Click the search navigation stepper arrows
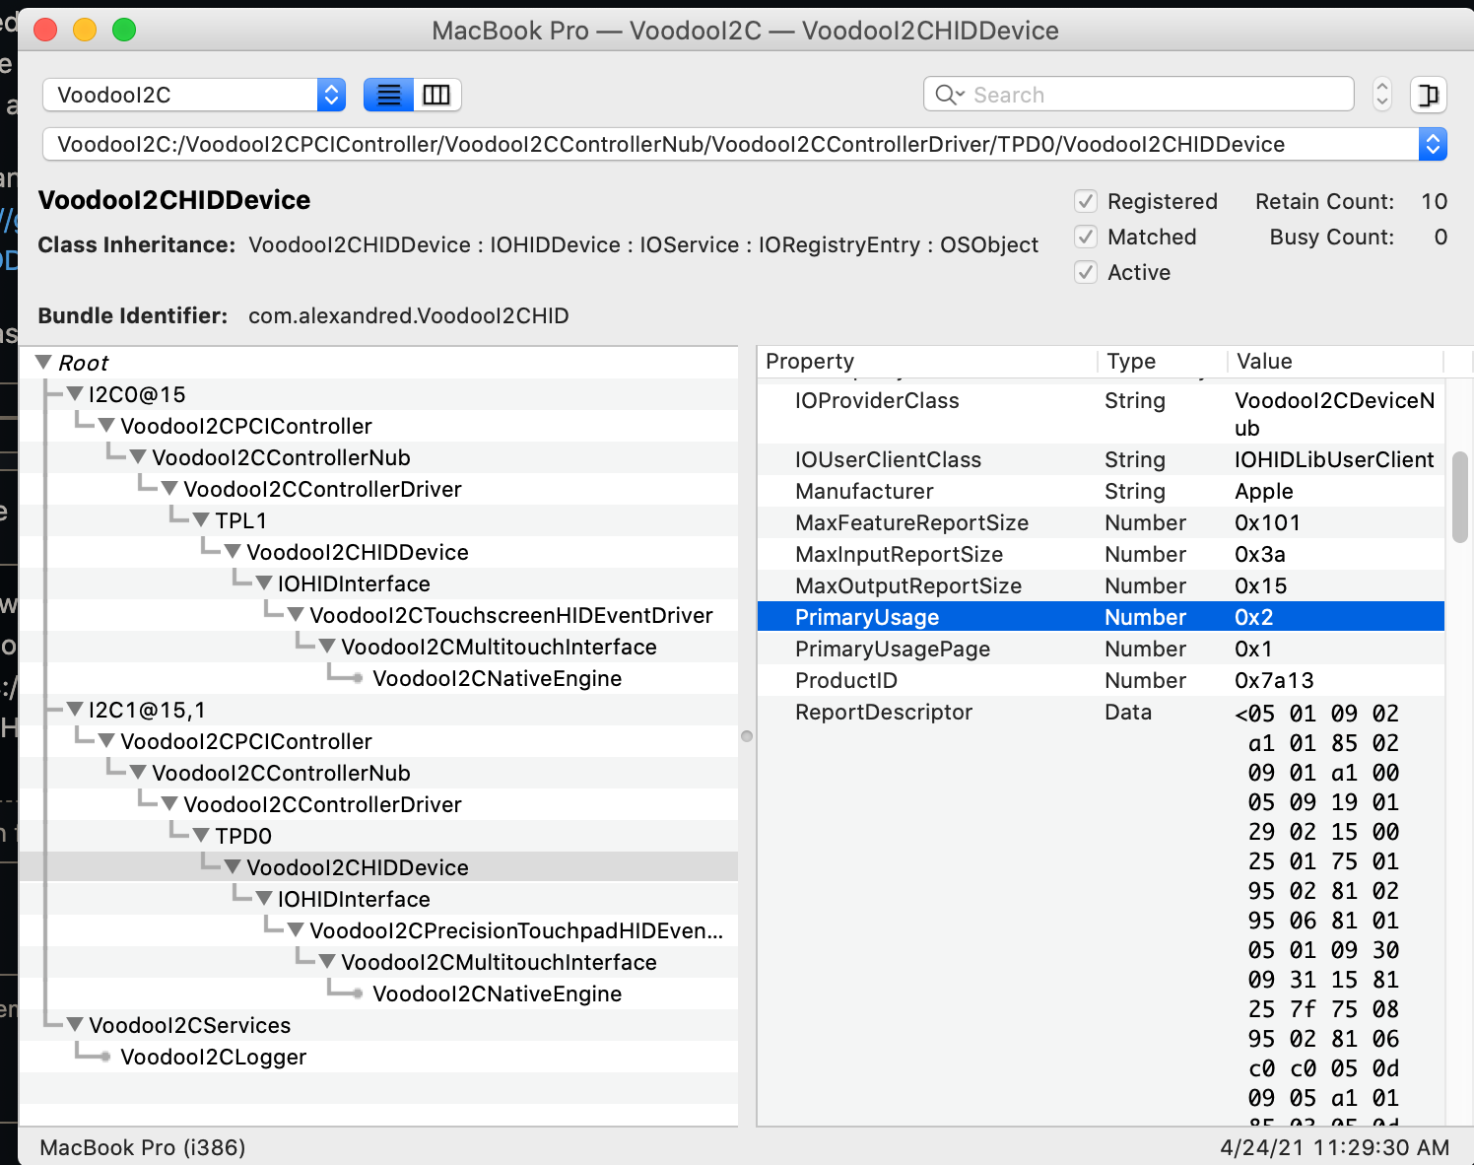 pos(1382,95)
